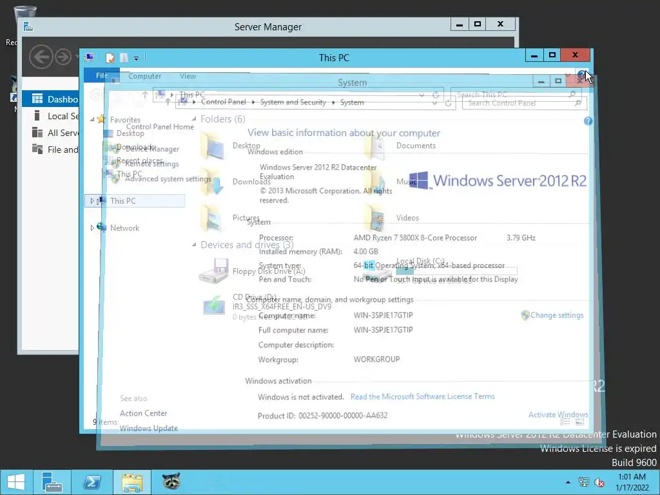The width and height of the screenshot is (660, 495).
Task: Click the raccoon app icon on taskbar
Action: [x=171, y=481]
